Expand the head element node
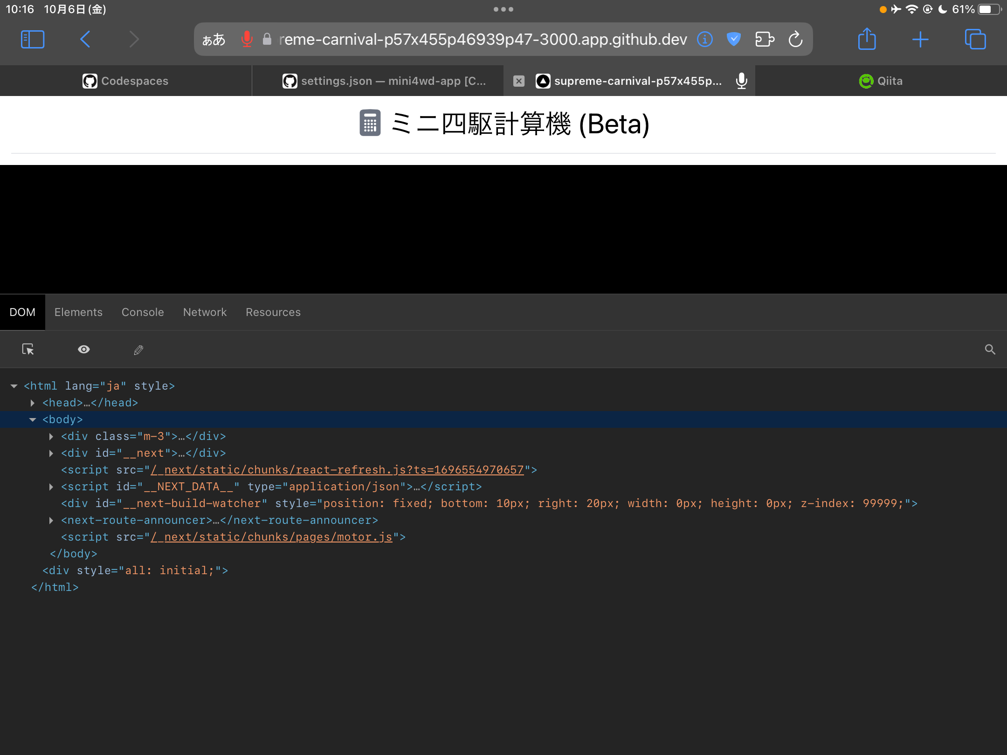The image size is (1007, 755). coord(33,403)
